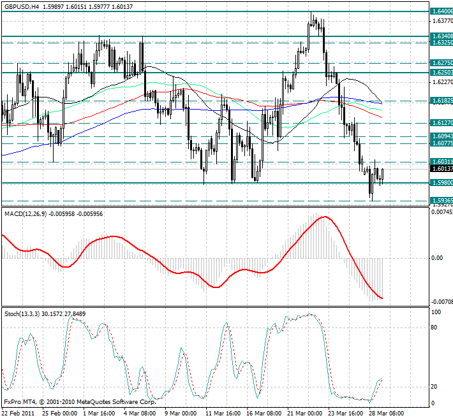
Task: Select the 1.6325 level price label
Action: pos(442,43)
